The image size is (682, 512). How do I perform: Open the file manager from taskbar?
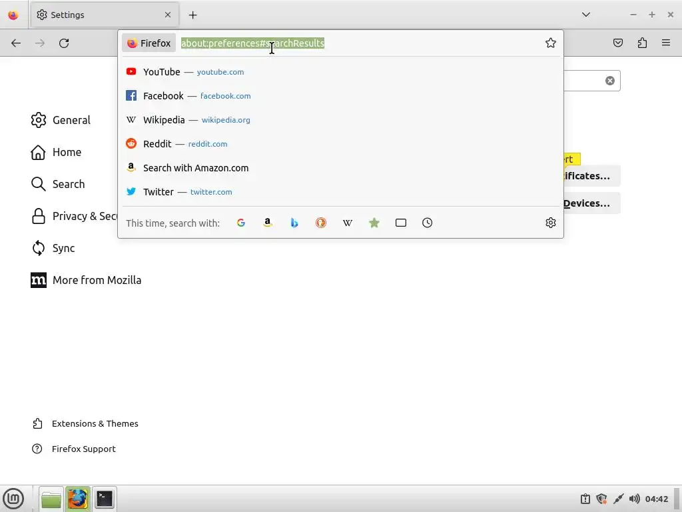pos(51,499)
